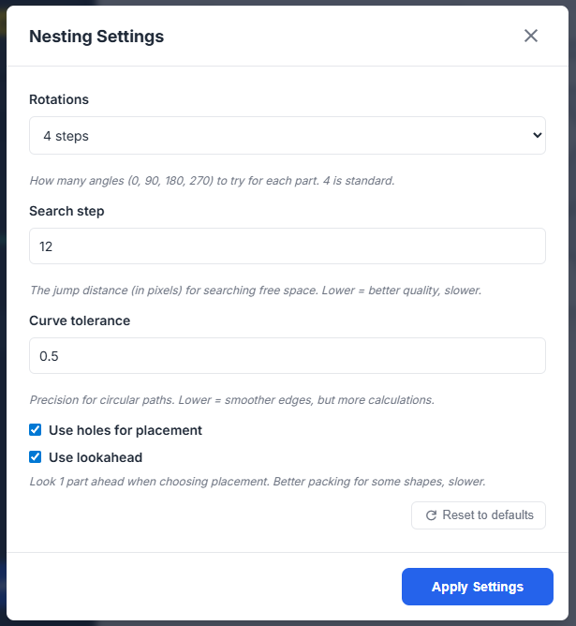The height and width of the screenshot is (626, 576).
Task: Click the 'Use lookahead' label text
Action: (x=96, y=457)
